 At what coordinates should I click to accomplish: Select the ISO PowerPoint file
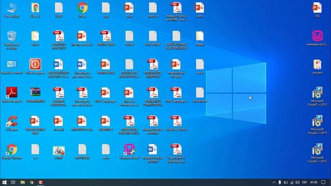pyautogui.click(x=317, y=10)
